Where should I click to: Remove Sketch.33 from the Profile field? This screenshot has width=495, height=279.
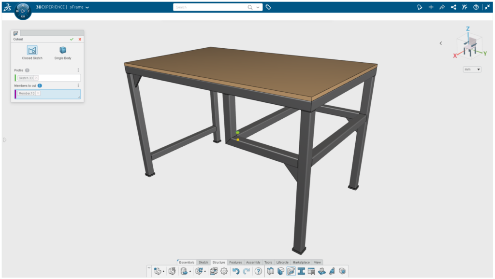click(36, 78)
